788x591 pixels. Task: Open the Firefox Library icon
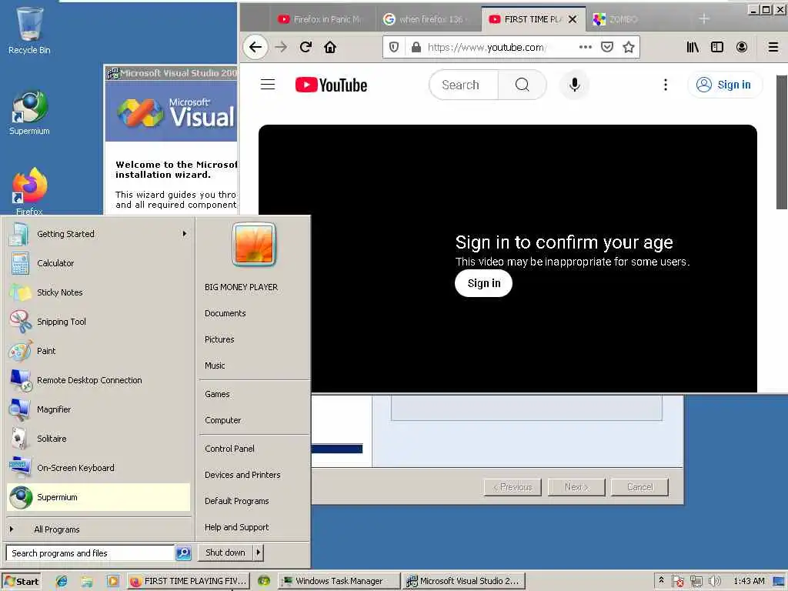(x=693, y=47)
